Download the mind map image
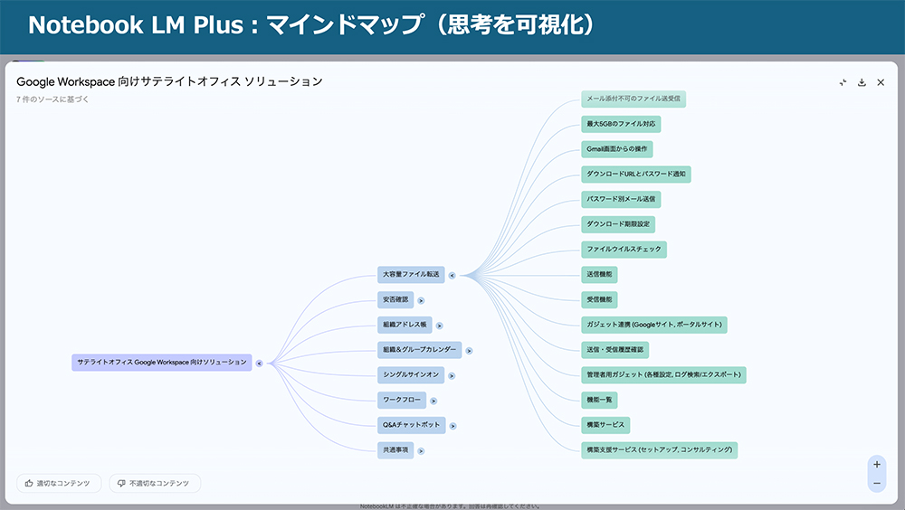This screenshot has height=510, width=905. click(862, 82)
